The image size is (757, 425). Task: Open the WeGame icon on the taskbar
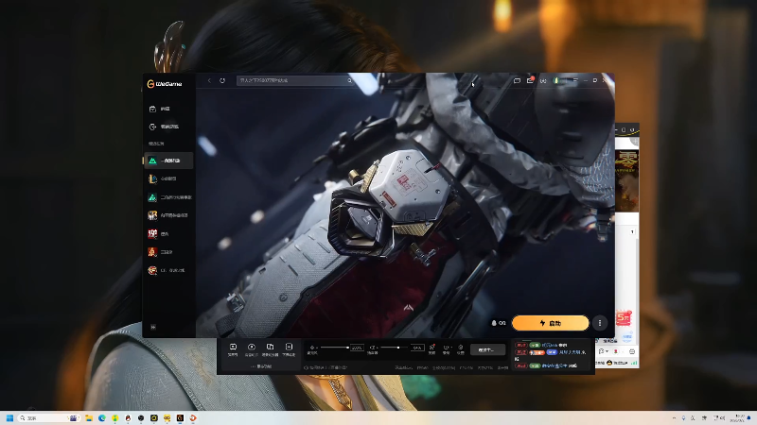[x=180, y=417]
